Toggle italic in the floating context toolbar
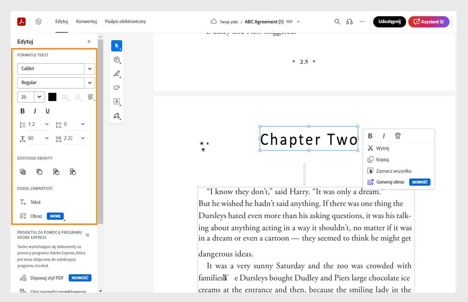 [384, 136]
